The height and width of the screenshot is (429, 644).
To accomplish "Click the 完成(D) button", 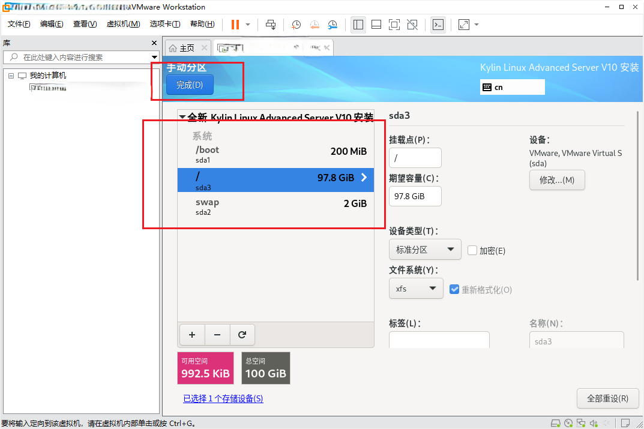I will tap(190, 85).
